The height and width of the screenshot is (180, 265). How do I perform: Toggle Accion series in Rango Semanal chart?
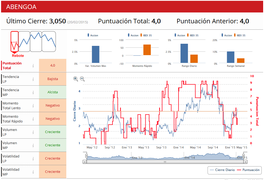[x=227, y=35]
